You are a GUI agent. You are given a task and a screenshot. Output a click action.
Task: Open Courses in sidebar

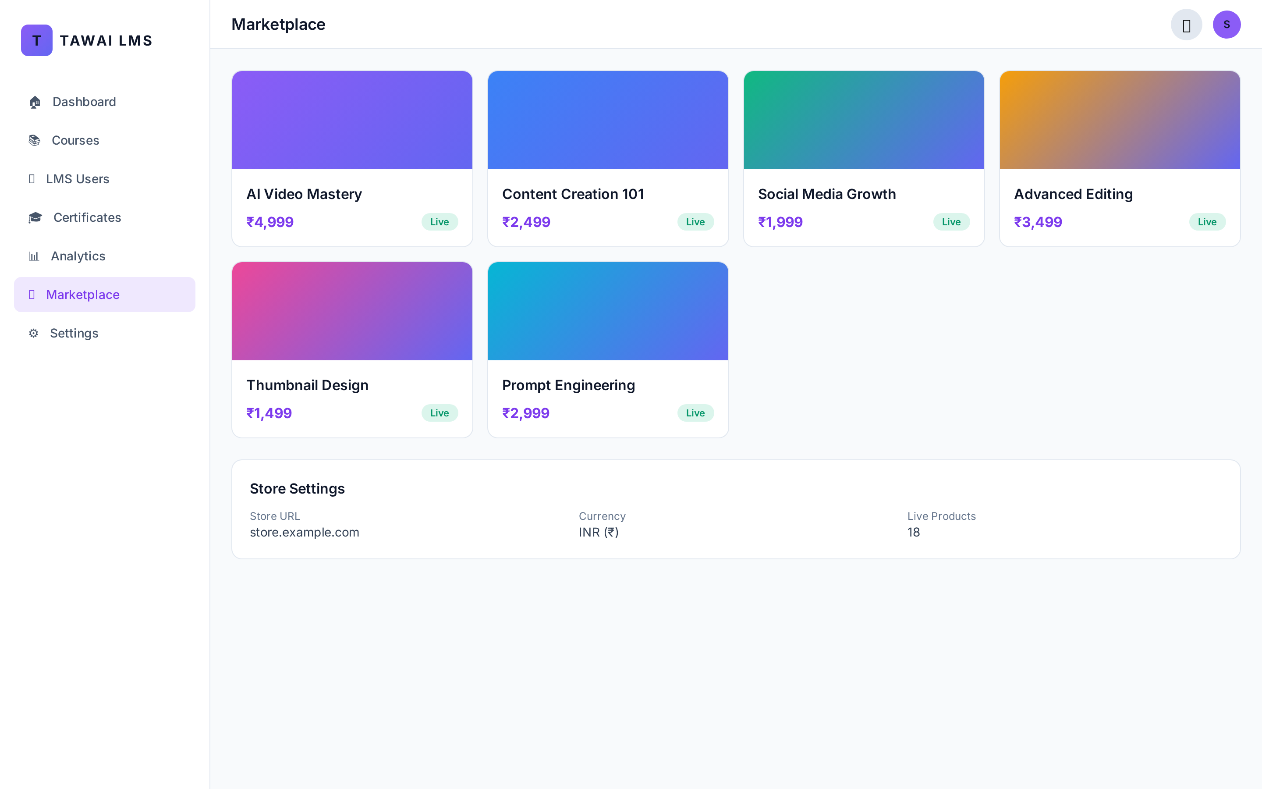105,140
